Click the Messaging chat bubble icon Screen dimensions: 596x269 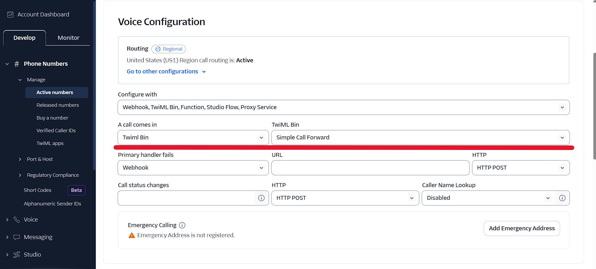click(17, 237)
